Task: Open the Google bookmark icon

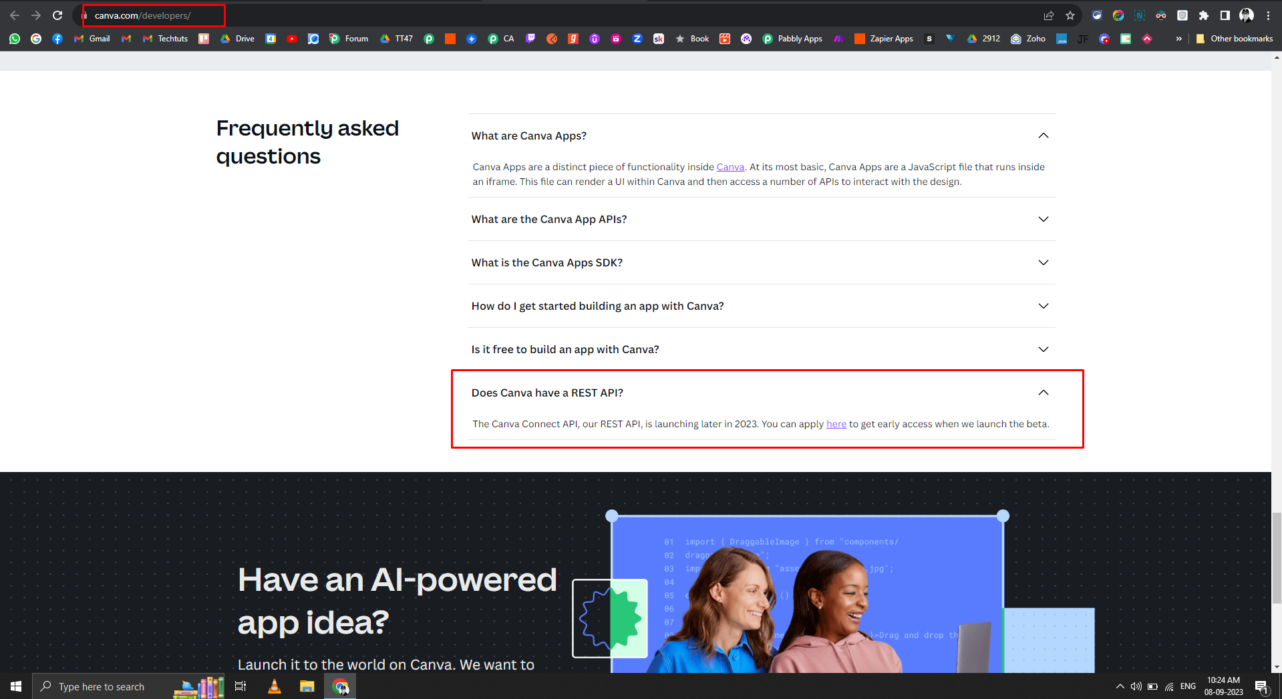Action: pyautogui.click(x=36, y=39)
